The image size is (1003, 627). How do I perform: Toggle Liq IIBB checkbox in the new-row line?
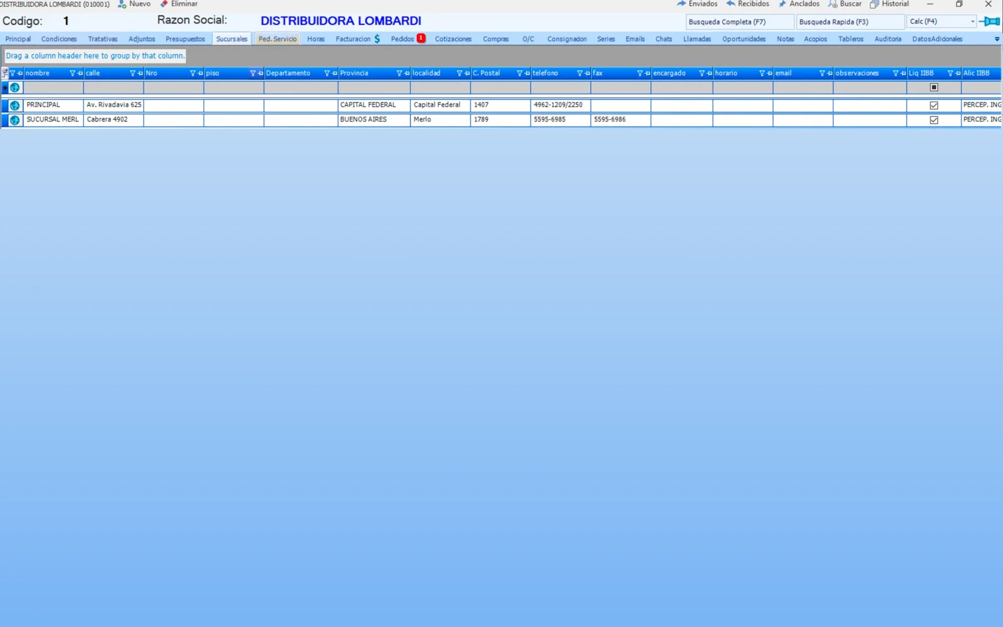pos(933,88)
